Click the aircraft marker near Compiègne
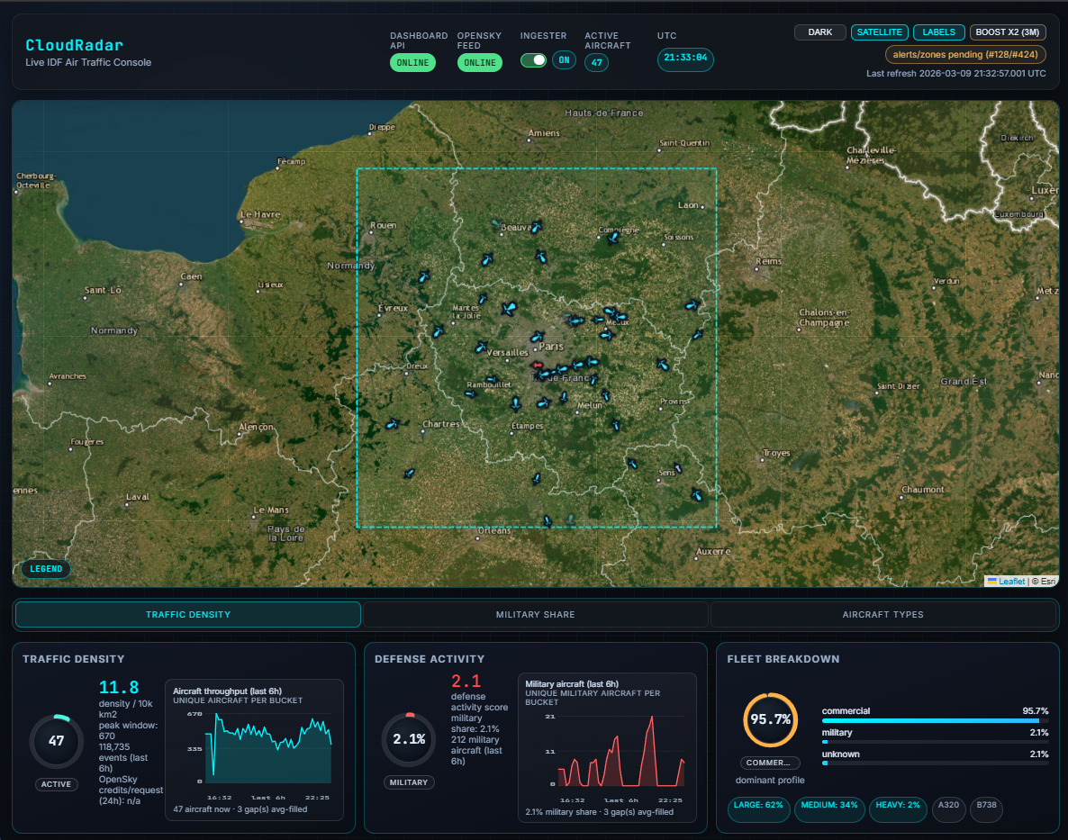This screenshot has width=1068, height=840. 612,236
